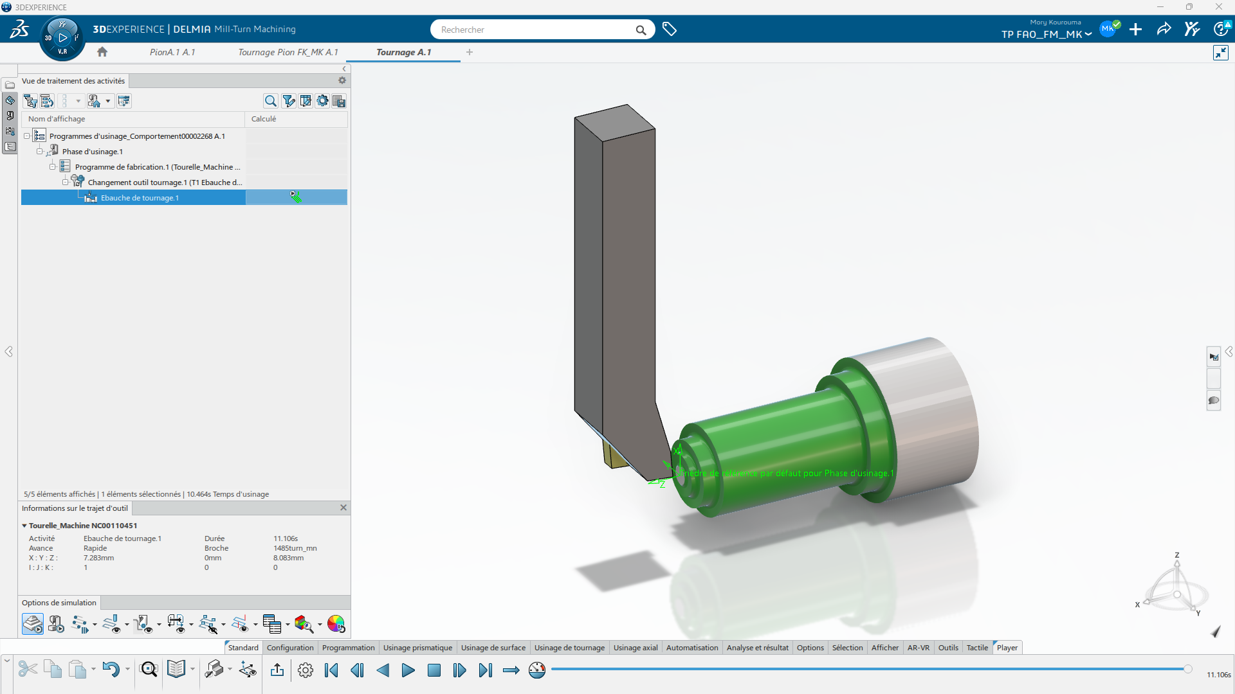Viewport: 1235px width, 694px height.
Task: Open the activities panel settings gear
Action: coord(342,80)
